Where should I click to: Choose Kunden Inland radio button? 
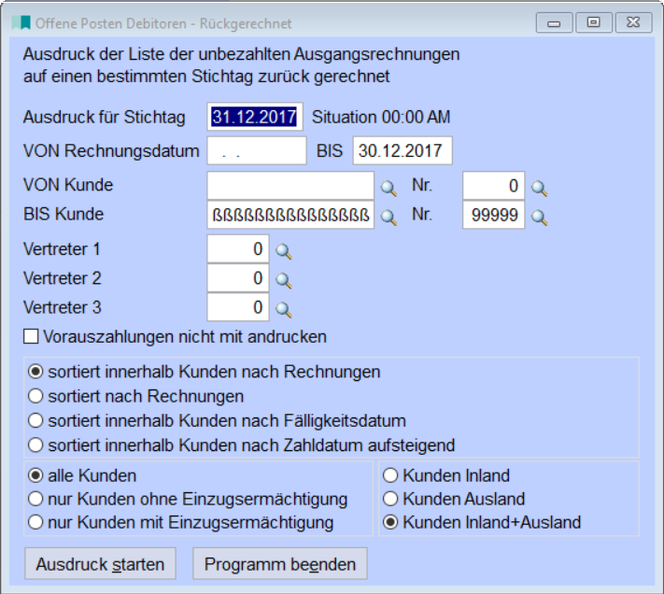pos(390,475)
